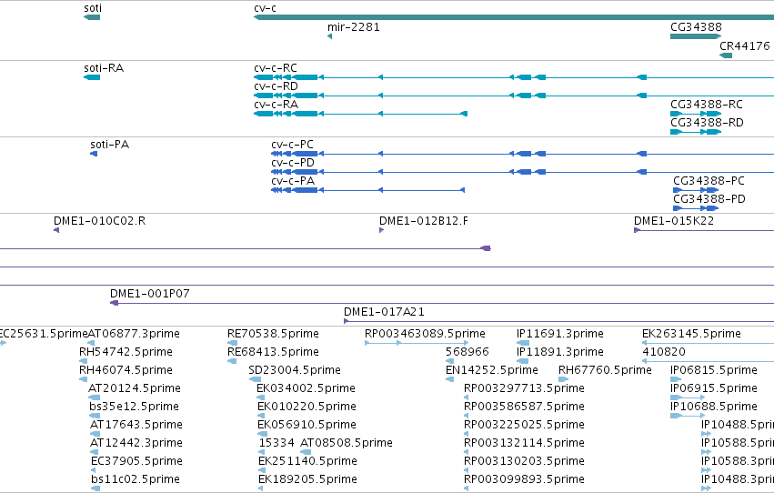Select the IP11891.3prime EST

(522, 361)
